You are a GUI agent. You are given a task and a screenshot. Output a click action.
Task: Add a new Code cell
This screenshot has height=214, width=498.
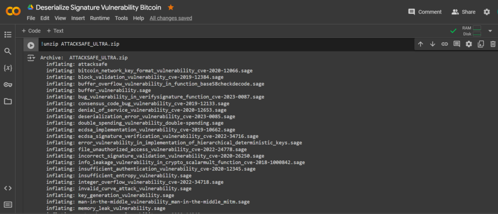pyautogui.click(x=31, y=31)
